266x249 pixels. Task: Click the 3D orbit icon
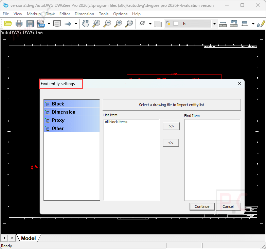(x=142, y=23)
